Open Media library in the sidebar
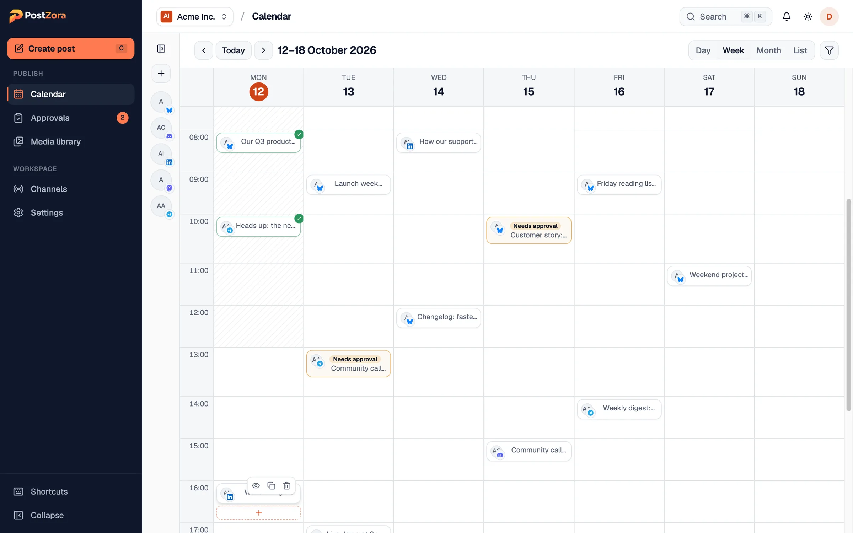Viewport: 853px width, 533px height. click(71, 142)
